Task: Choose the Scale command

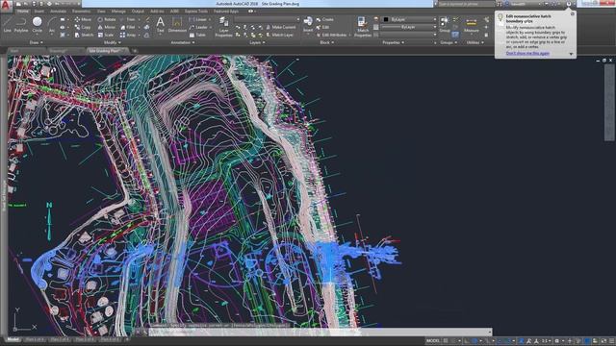Action: [x=106, y=35]
